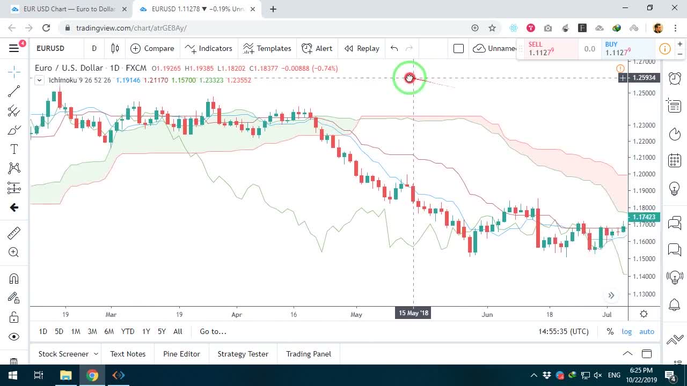Open the calendar panel in right sidebar

[675, 160]
